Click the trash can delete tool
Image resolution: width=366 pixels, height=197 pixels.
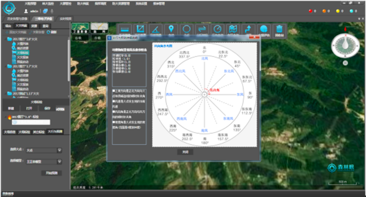(x=279, y=29)
